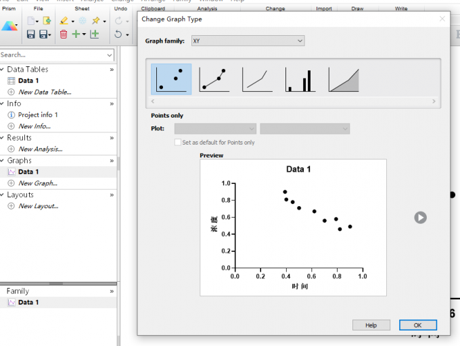The width and height of the screenshot is (460, 346).
Task: Collapse the Data Tables section
Action: [x=2, y=70]
